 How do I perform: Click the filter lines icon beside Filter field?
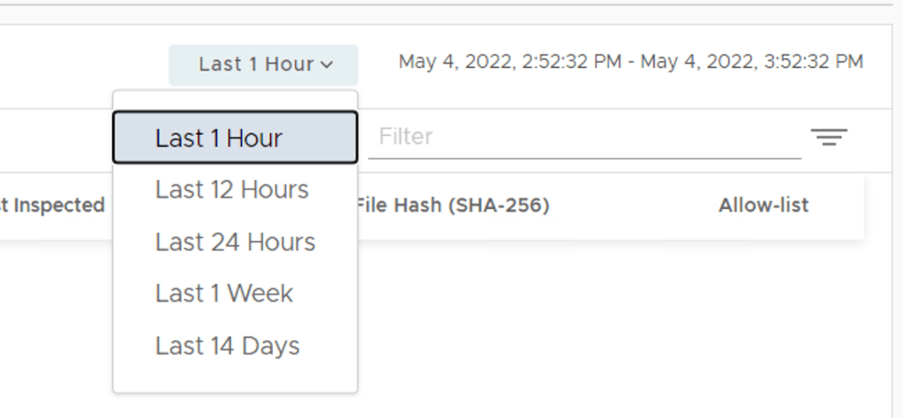click(x=829, y=138)
